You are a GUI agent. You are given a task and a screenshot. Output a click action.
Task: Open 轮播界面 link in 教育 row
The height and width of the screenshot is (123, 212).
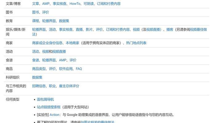[x=49, y=21]
